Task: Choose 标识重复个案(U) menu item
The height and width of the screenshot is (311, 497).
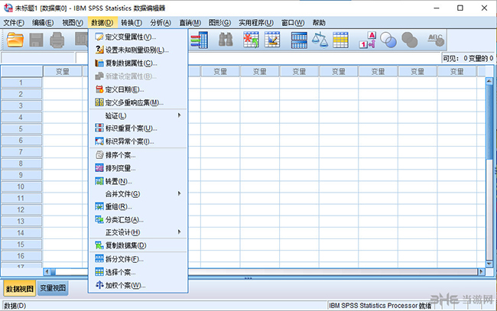Action: [138, 128]
